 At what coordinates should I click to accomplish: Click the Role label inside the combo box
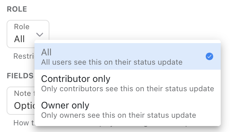tap(22, 27)
